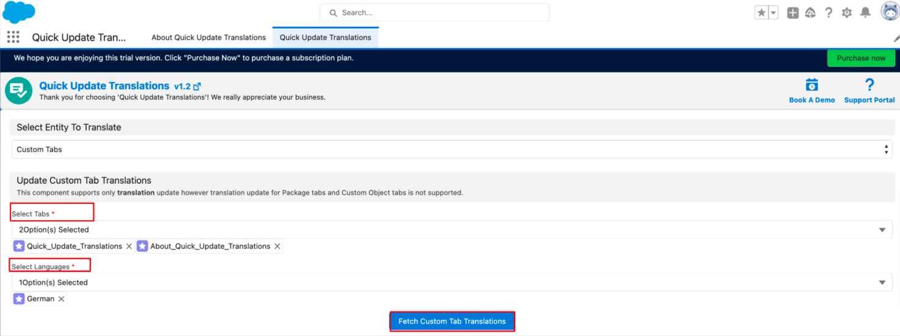Remove the Quick_Update_Translations pill
This screenshot has width=900, height=336.
click(129, 247)
